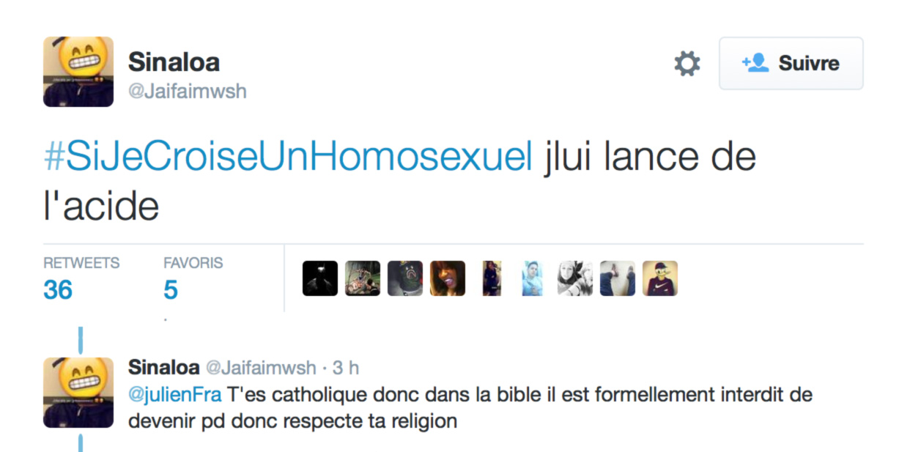Open the second retweeter avatar with green background

pos(363,278)
